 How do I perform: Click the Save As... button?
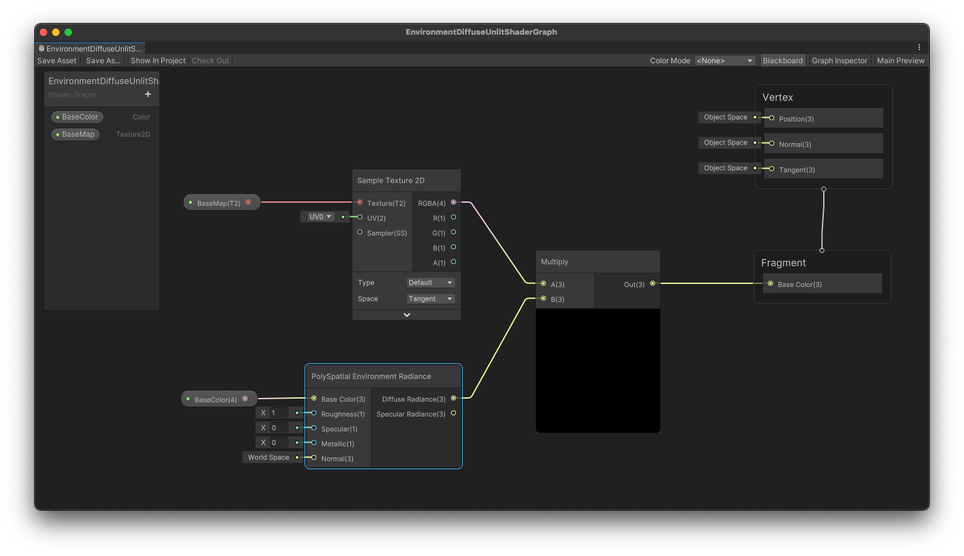tap(104, 61)
